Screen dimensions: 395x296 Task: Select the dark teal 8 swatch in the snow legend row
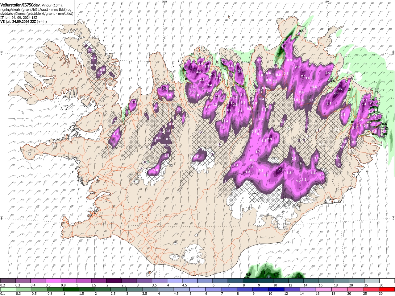tap(250, 281)
